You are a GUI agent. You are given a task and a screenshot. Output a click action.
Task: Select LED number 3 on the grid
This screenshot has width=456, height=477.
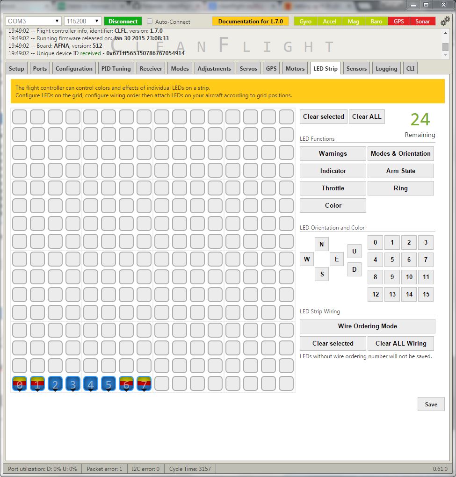point(73,384)
